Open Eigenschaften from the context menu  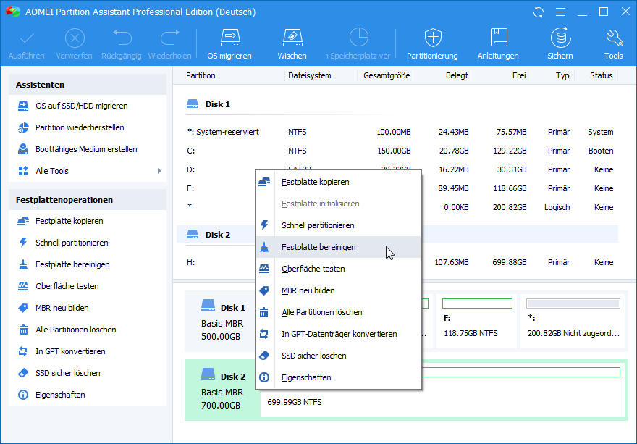[306, 377]
